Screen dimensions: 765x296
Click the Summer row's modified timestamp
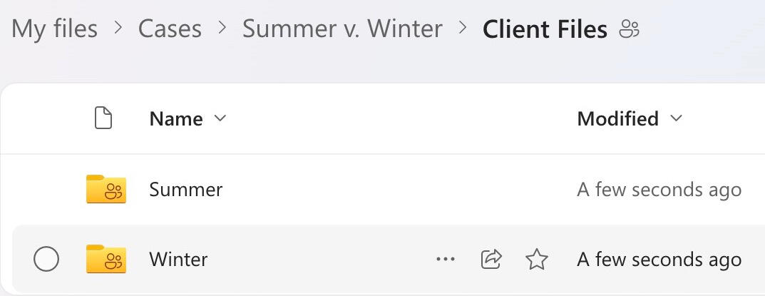tap(659, 190)
